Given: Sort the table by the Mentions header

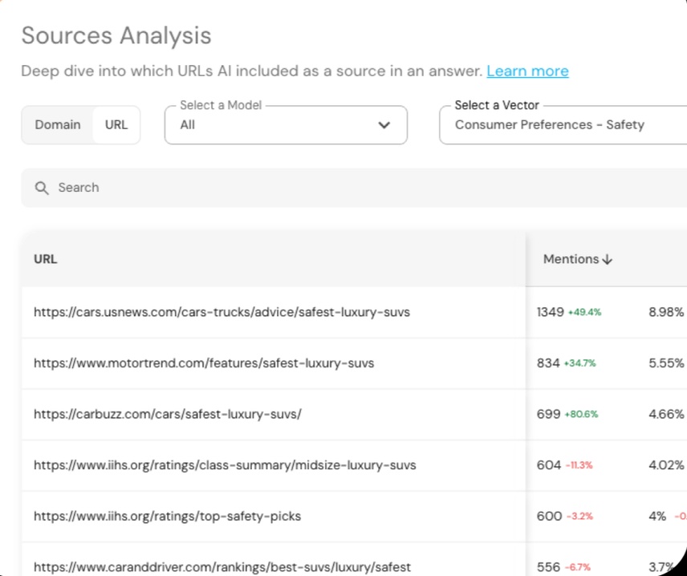Looking at the screenshot, I should coord(571,259).
